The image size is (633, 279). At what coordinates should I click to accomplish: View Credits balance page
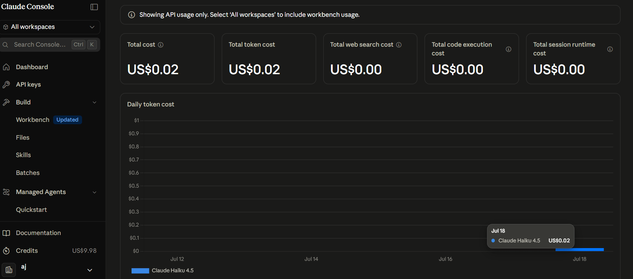27,251
